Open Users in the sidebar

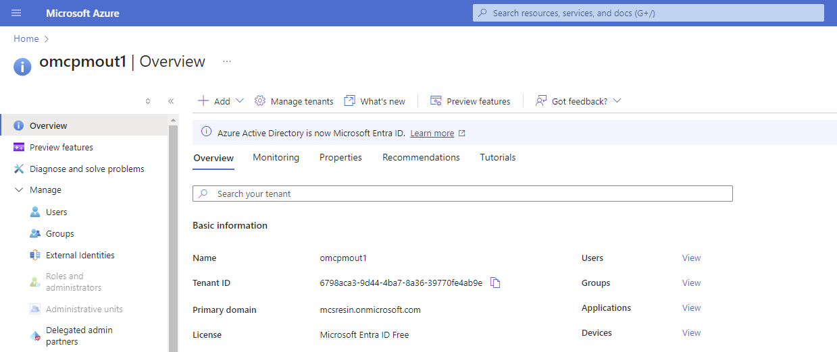[x=57, y=212]
